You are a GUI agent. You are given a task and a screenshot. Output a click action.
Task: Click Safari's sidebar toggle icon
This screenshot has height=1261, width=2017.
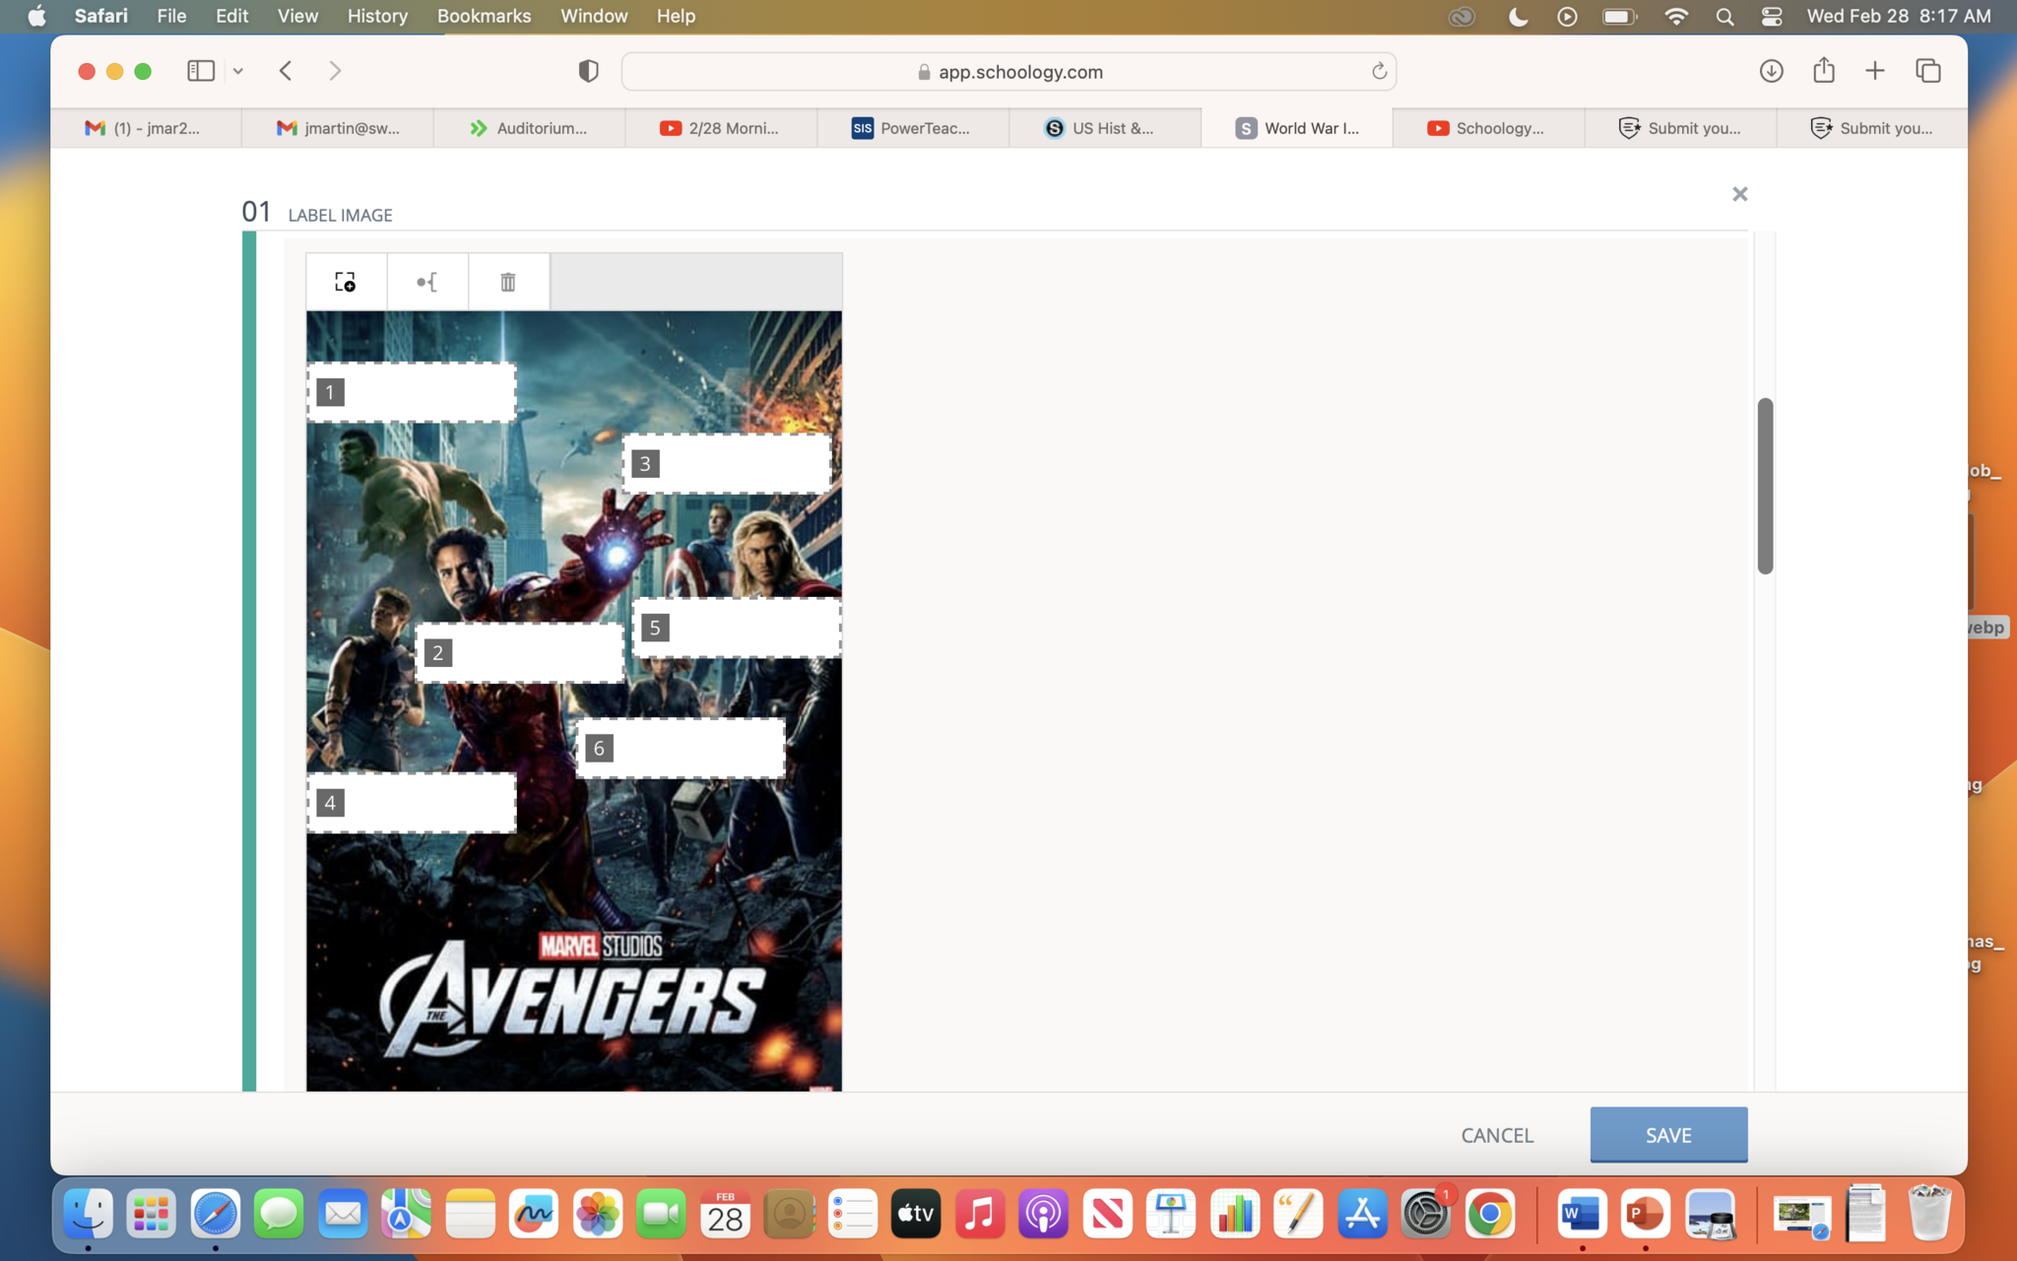pos(201,71)
